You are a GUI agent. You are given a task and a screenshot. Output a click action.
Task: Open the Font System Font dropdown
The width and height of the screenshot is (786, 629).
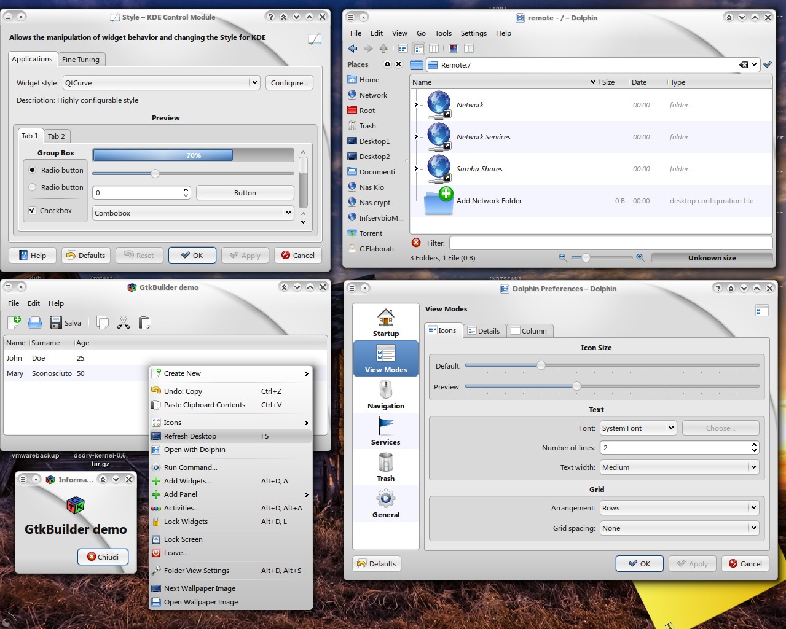click(x=639, y=428)
